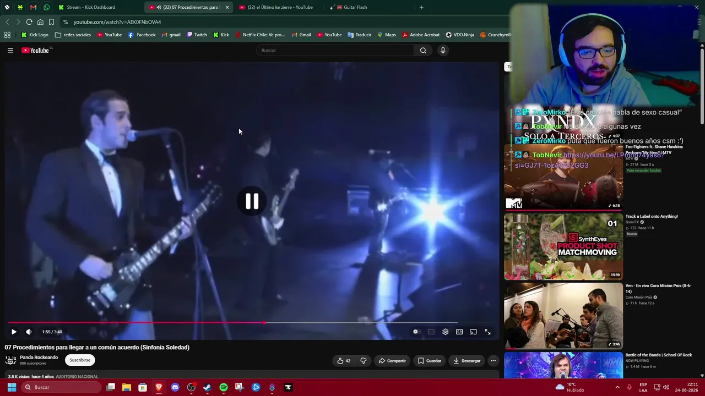
Task: Bookmark this page with the bookmark icon
Action: [x=51, y=22]
